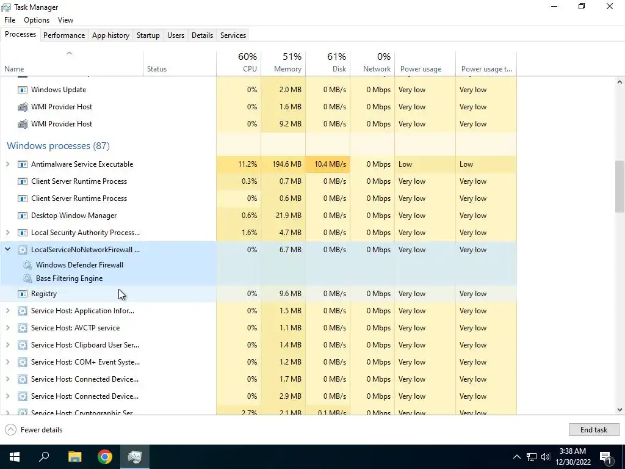
Task: Open the network tray icon
Action: (x=532, y=457)
